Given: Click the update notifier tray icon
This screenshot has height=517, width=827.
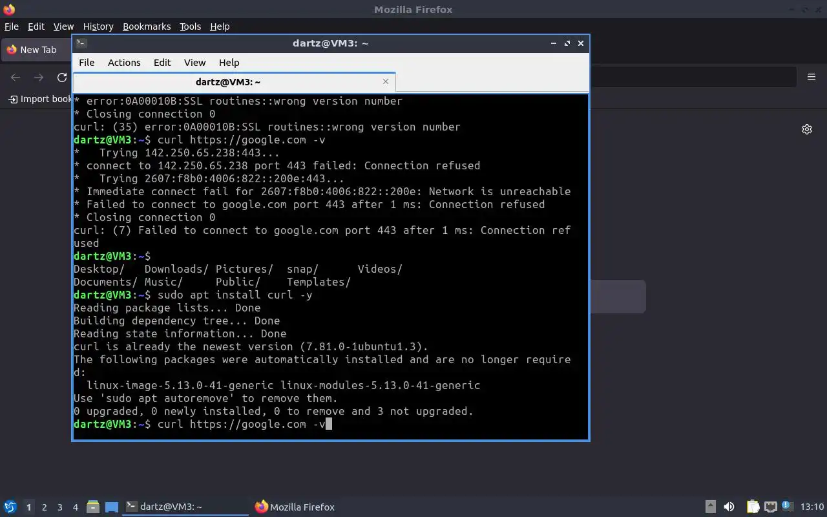Looking at the screenshot, I should pyautogui.click(x=787, y=506).
